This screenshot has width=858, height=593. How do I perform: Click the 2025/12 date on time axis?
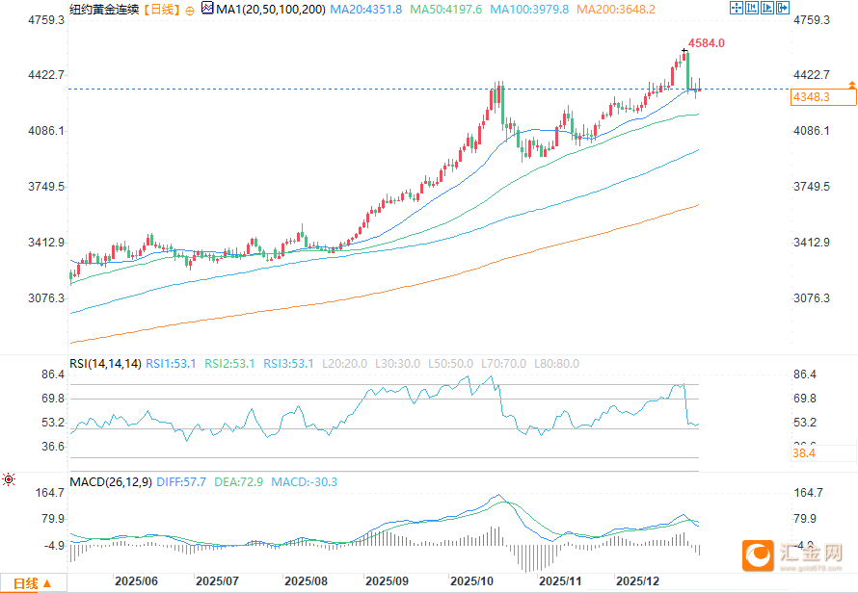[x=637, y=581]
